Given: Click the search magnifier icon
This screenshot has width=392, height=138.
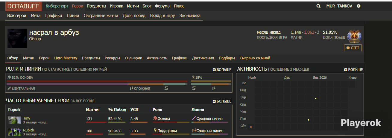Looking at the screenshot, I should pyautogui.click(x=318, y=6).
